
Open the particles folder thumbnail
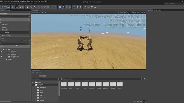coord(106,85)
